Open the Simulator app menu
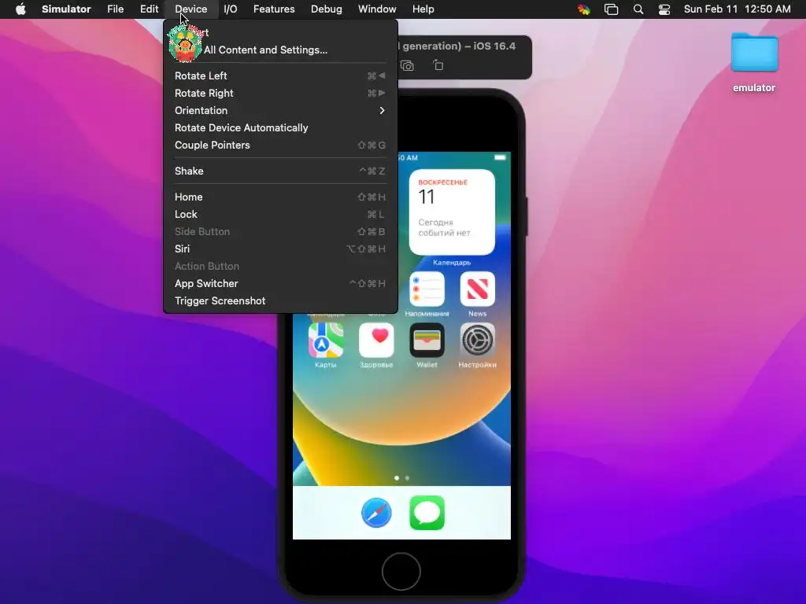Image resolution: width=806 pixels, height=604 pixels. pos(66,9)
